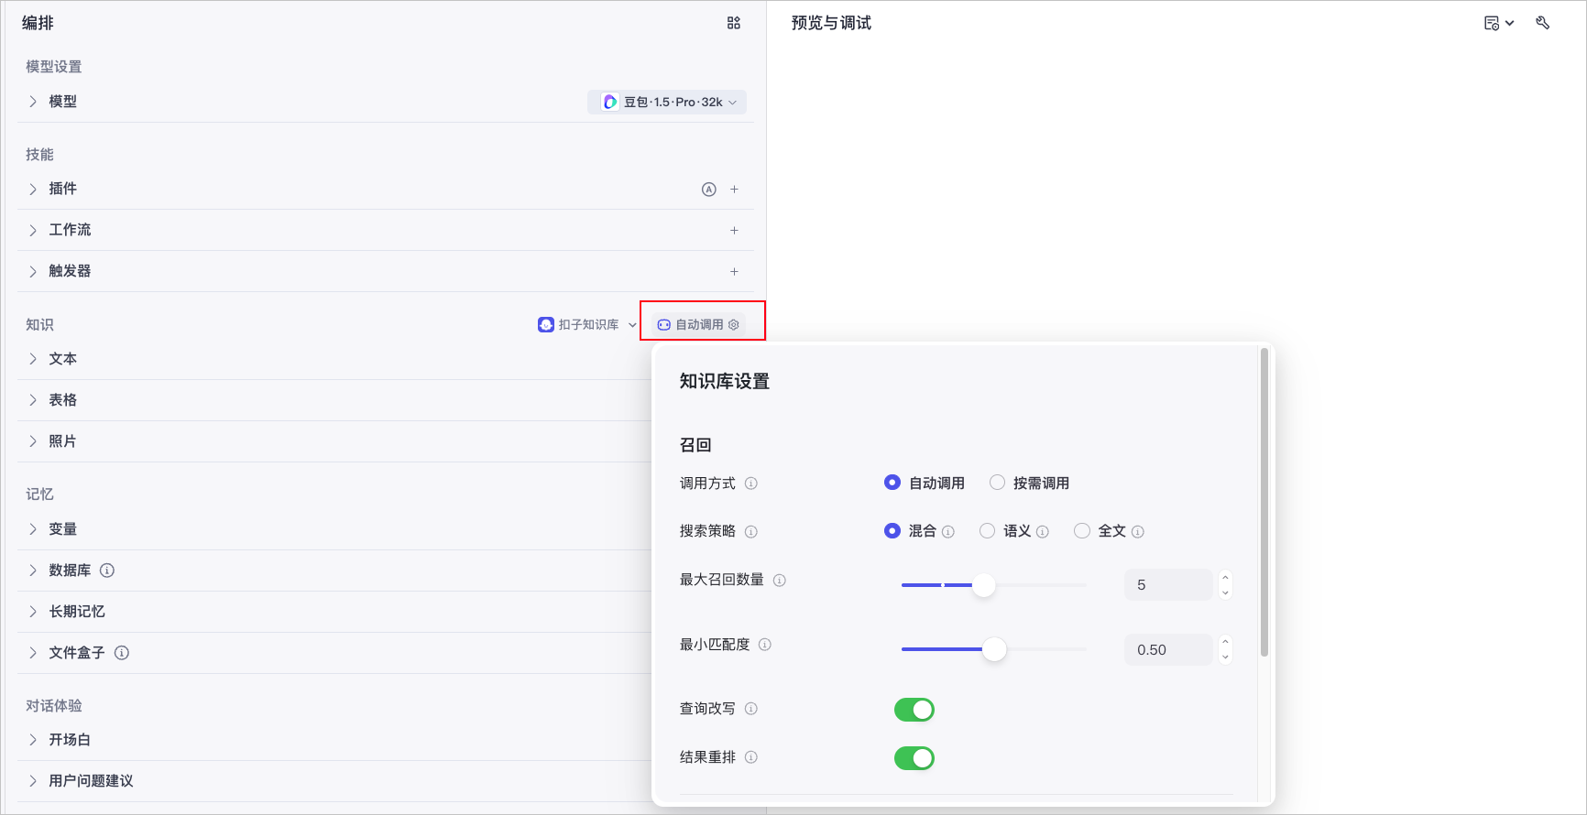Decrease 最大召回数量 with the down stepper arrow
1587x815 pixels.
(x=1225, y=592)
